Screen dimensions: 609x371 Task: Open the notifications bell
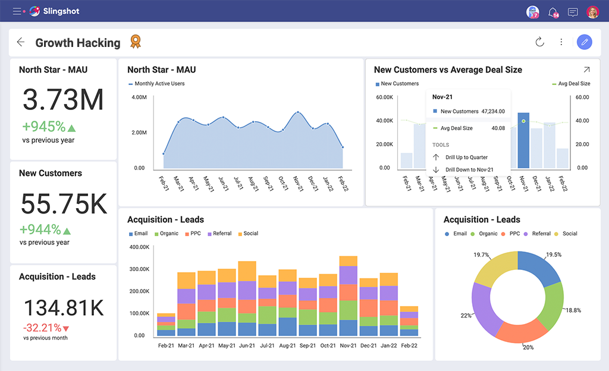tap(553, 11)
